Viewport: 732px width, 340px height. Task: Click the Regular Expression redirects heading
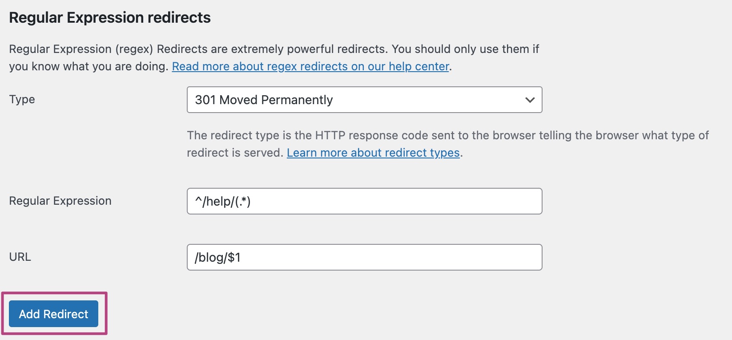pyautogui.click(x=110, y=17)
